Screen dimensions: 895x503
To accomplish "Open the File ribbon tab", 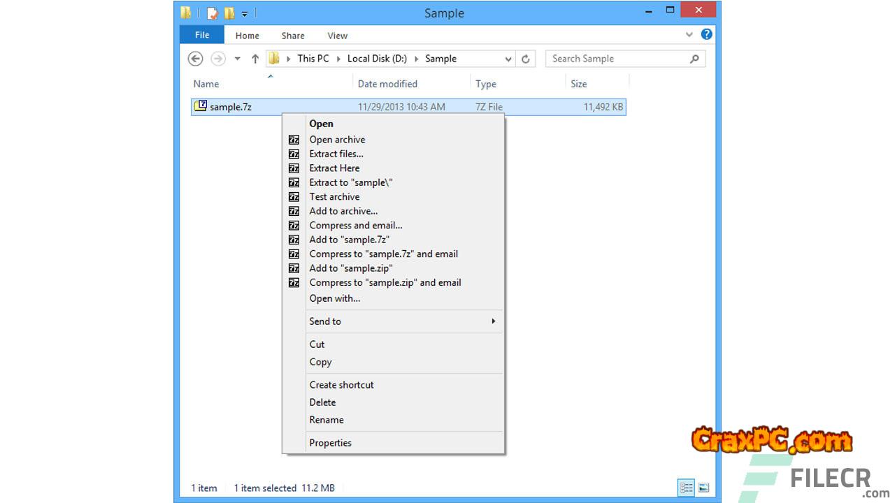I will click(x=202, y=35).
